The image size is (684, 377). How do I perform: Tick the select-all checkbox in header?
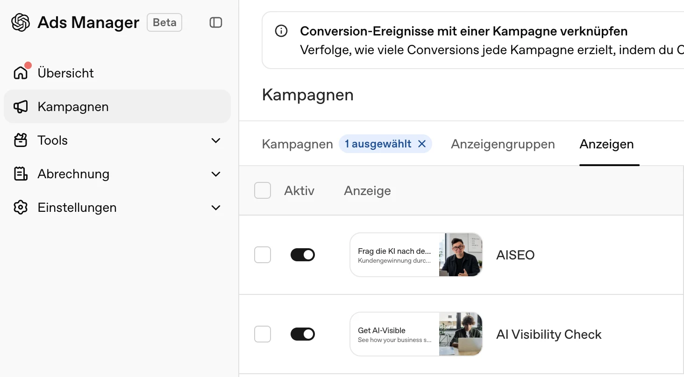tap(263, 190)
